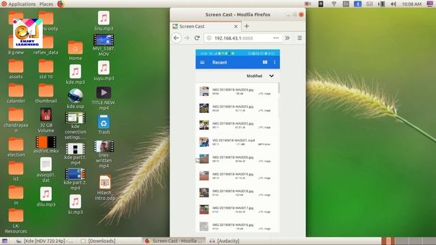Open the volume indicator in top panel
Viewport: 436px width, 245px height.
[x=393, y=4]
